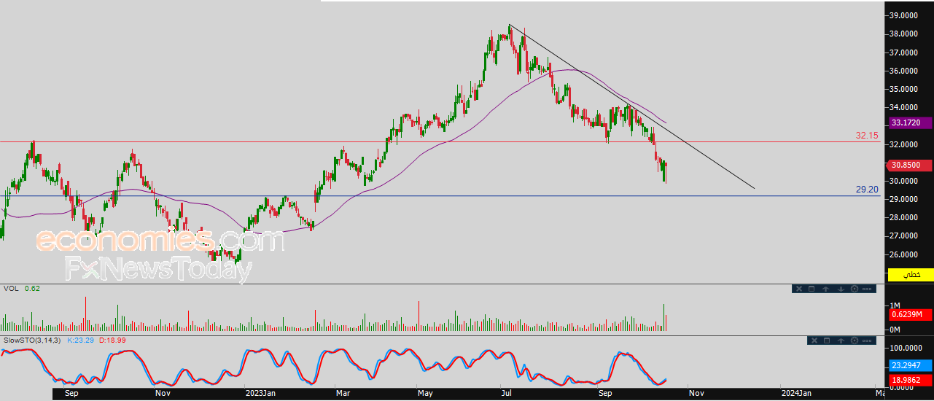The height and width of the screenshot is (401, 934).
Task: Open SlowSTO indicator settings gear
Action: (x=855, y=340)
